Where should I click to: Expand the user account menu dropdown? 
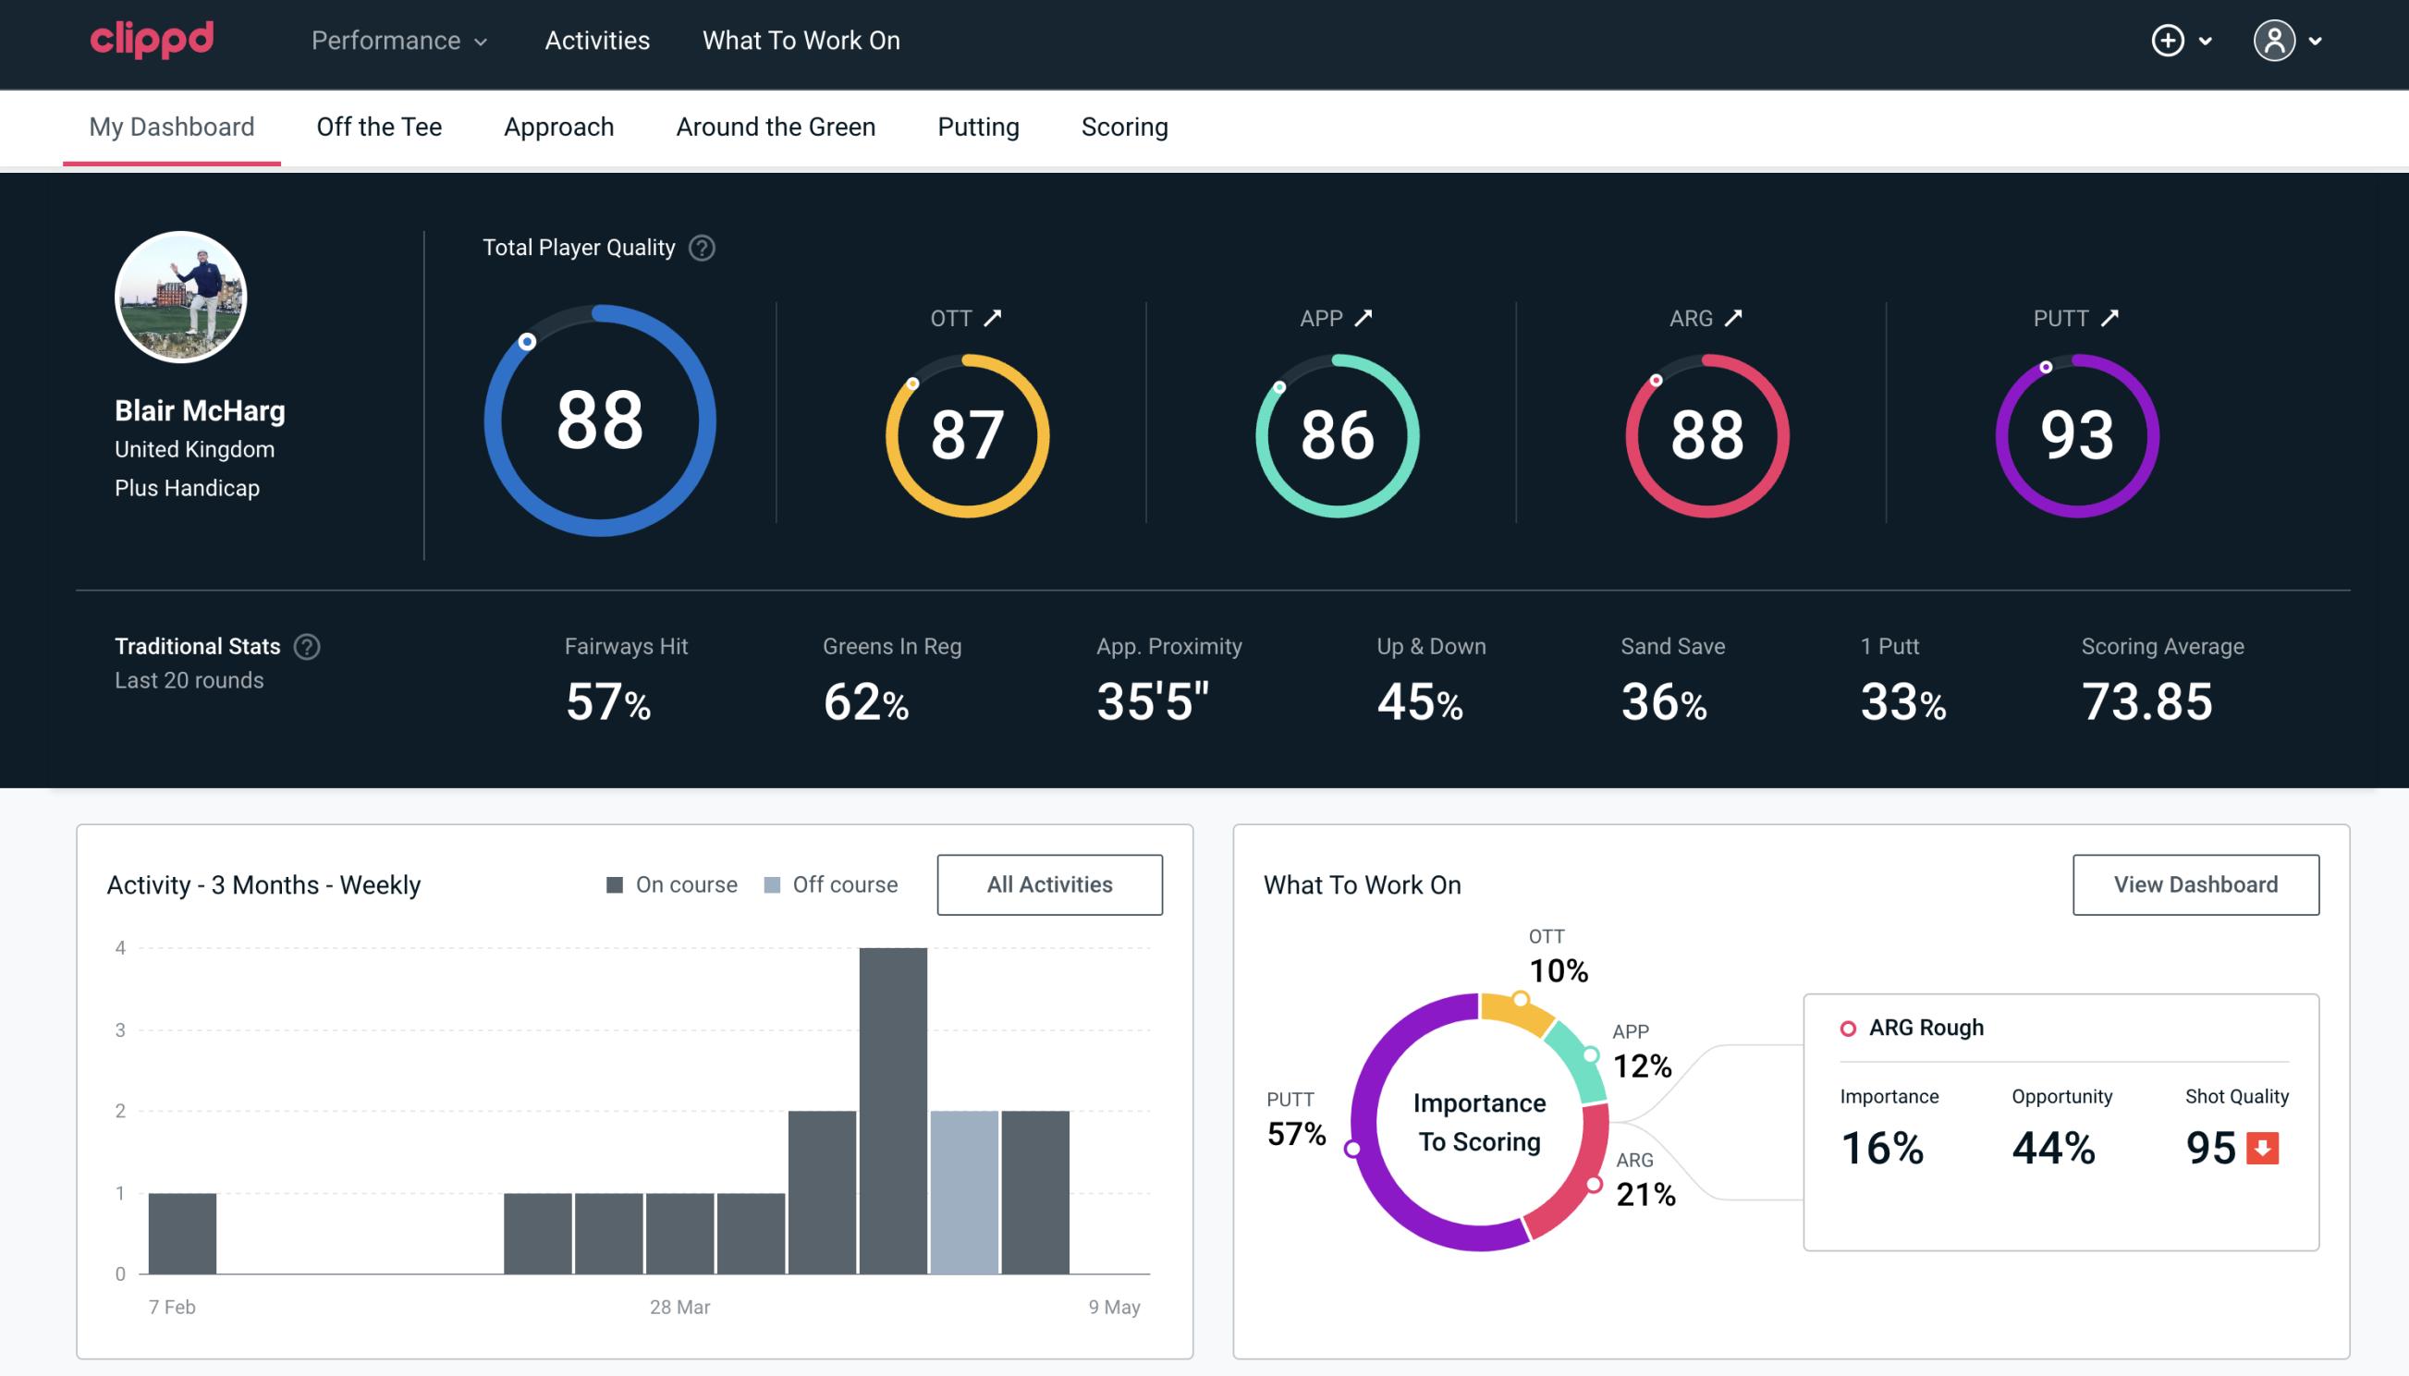tap(2292, 40)
